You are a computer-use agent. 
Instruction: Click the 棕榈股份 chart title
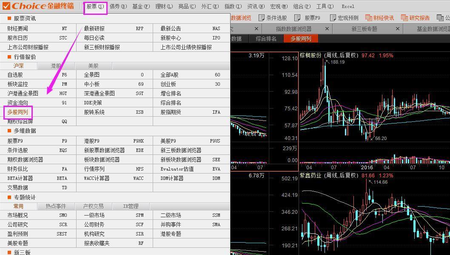[329, 55]
